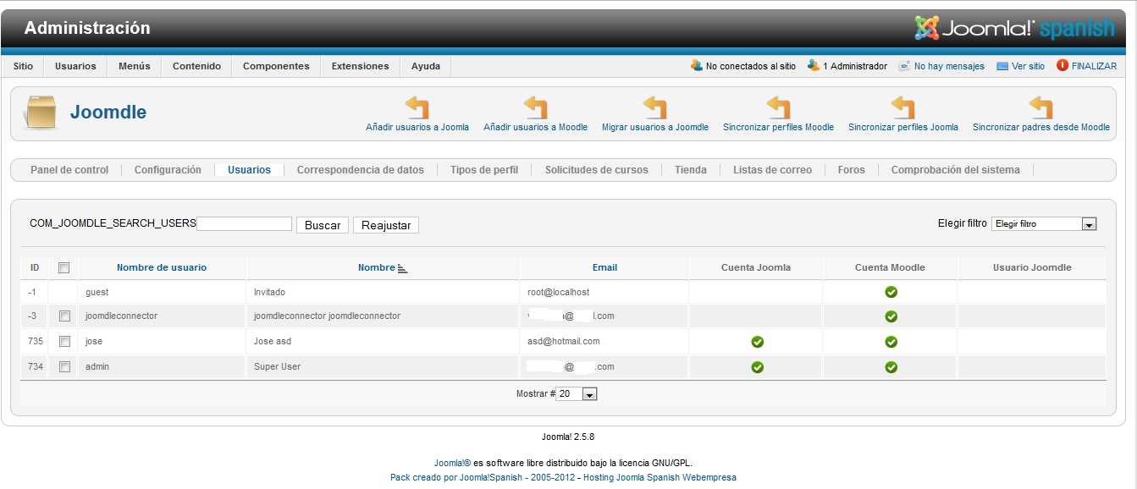Click the user search input field

(244, 224)
